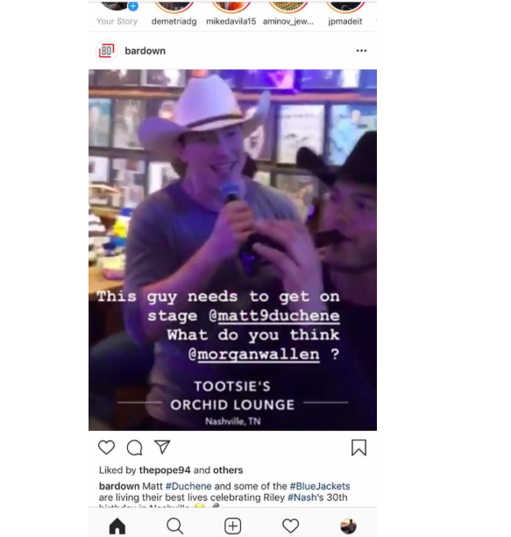Share the post via paper plane icon
The height and width of the screenshot is (537, 511).
coord(162,447)
